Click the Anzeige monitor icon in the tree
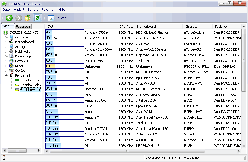This screenshot has width=248, height=162. pyautogui.click(x=11, y=47)
